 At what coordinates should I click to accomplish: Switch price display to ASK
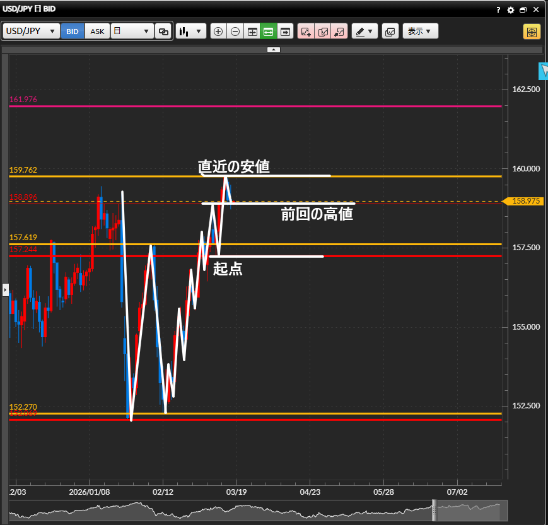pos(97,32)
